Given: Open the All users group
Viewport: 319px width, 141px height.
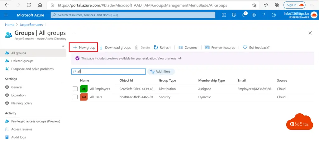Looking at the screenshot, I should pos(96,97).
